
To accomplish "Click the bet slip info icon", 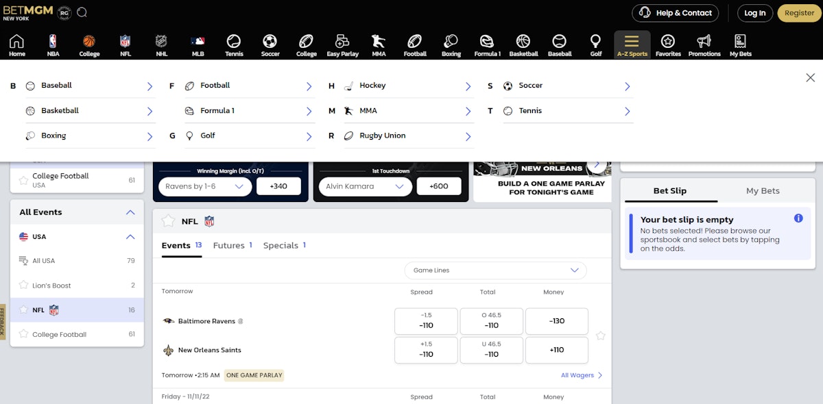I will click(x=798, y=218).
